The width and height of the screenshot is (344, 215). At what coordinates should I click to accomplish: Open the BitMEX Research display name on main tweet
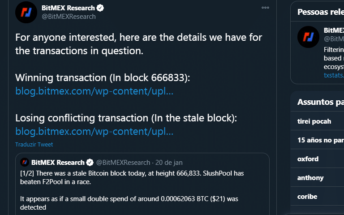click(68, 8)
